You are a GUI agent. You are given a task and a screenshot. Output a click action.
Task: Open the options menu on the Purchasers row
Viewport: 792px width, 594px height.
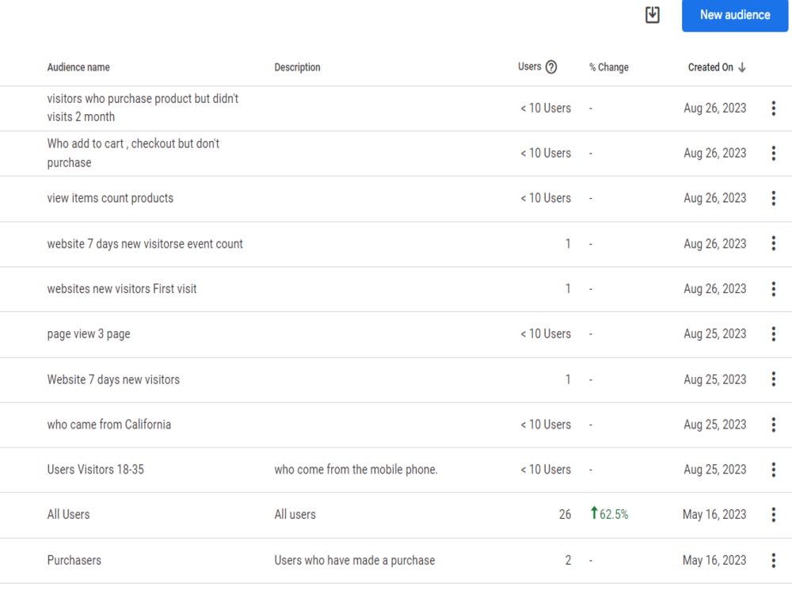click(774, 560)
